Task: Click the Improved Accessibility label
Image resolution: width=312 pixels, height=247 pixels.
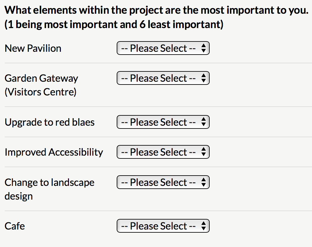Action: click(54, 152)
